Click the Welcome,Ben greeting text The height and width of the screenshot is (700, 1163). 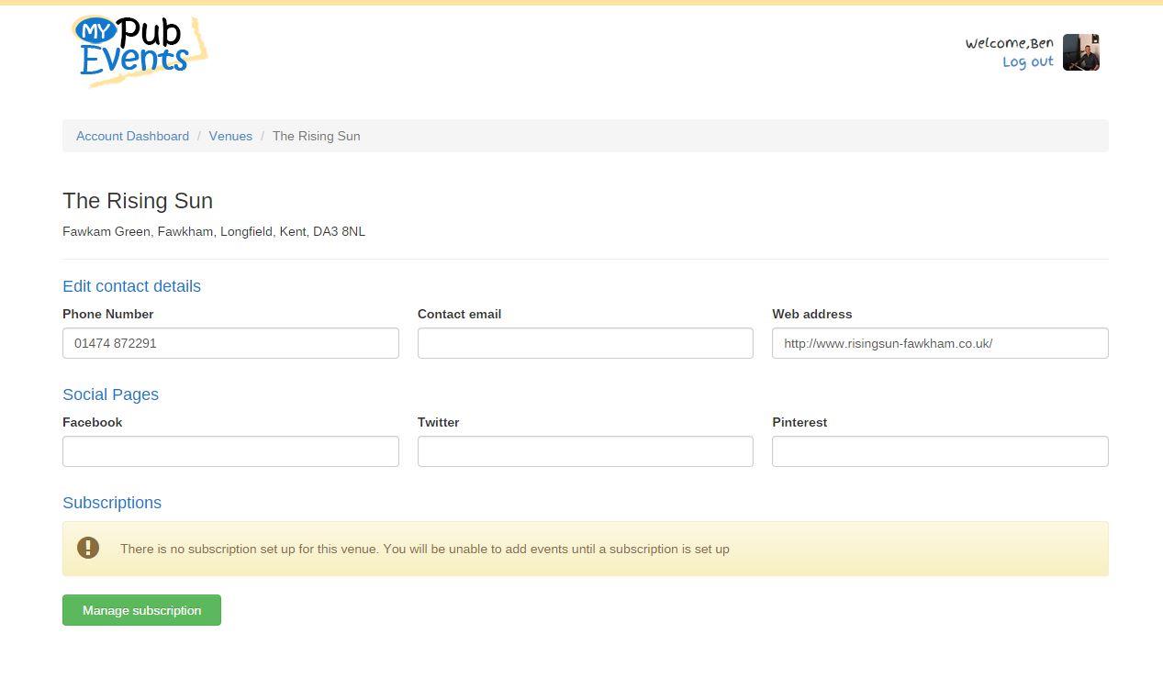1010,43
